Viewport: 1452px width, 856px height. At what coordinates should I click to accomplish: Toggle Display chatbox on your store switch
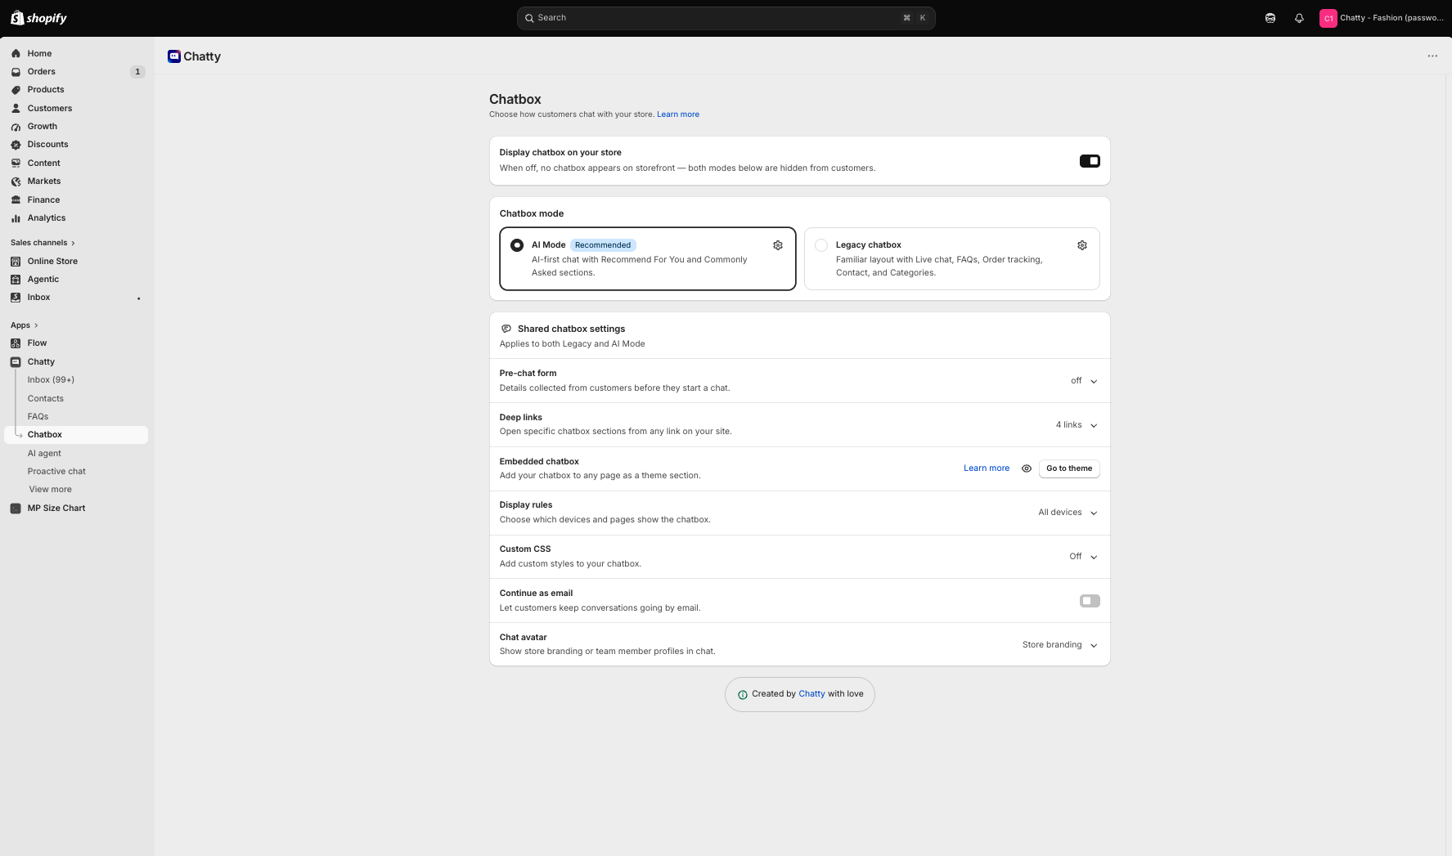pos(1090,161)
